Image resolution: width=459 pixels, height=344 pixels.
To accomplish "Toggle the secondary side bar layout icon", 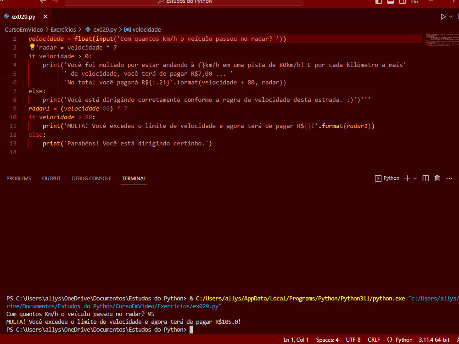I will (403, 1).
